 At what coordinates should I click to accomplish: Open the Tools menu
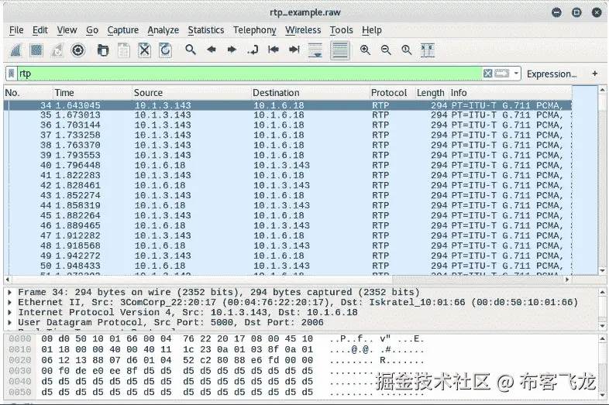pos(341,30)
